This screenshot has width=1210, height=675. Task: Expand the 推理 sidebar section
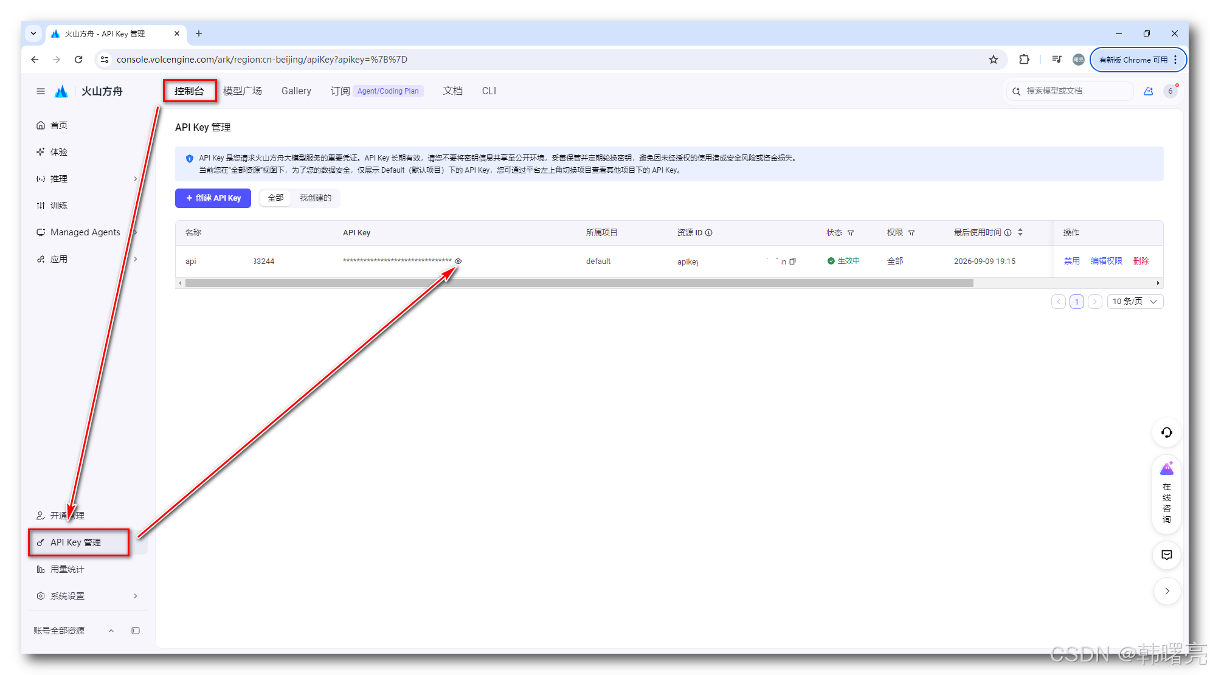pyautogui.click(x=88, y=179)
